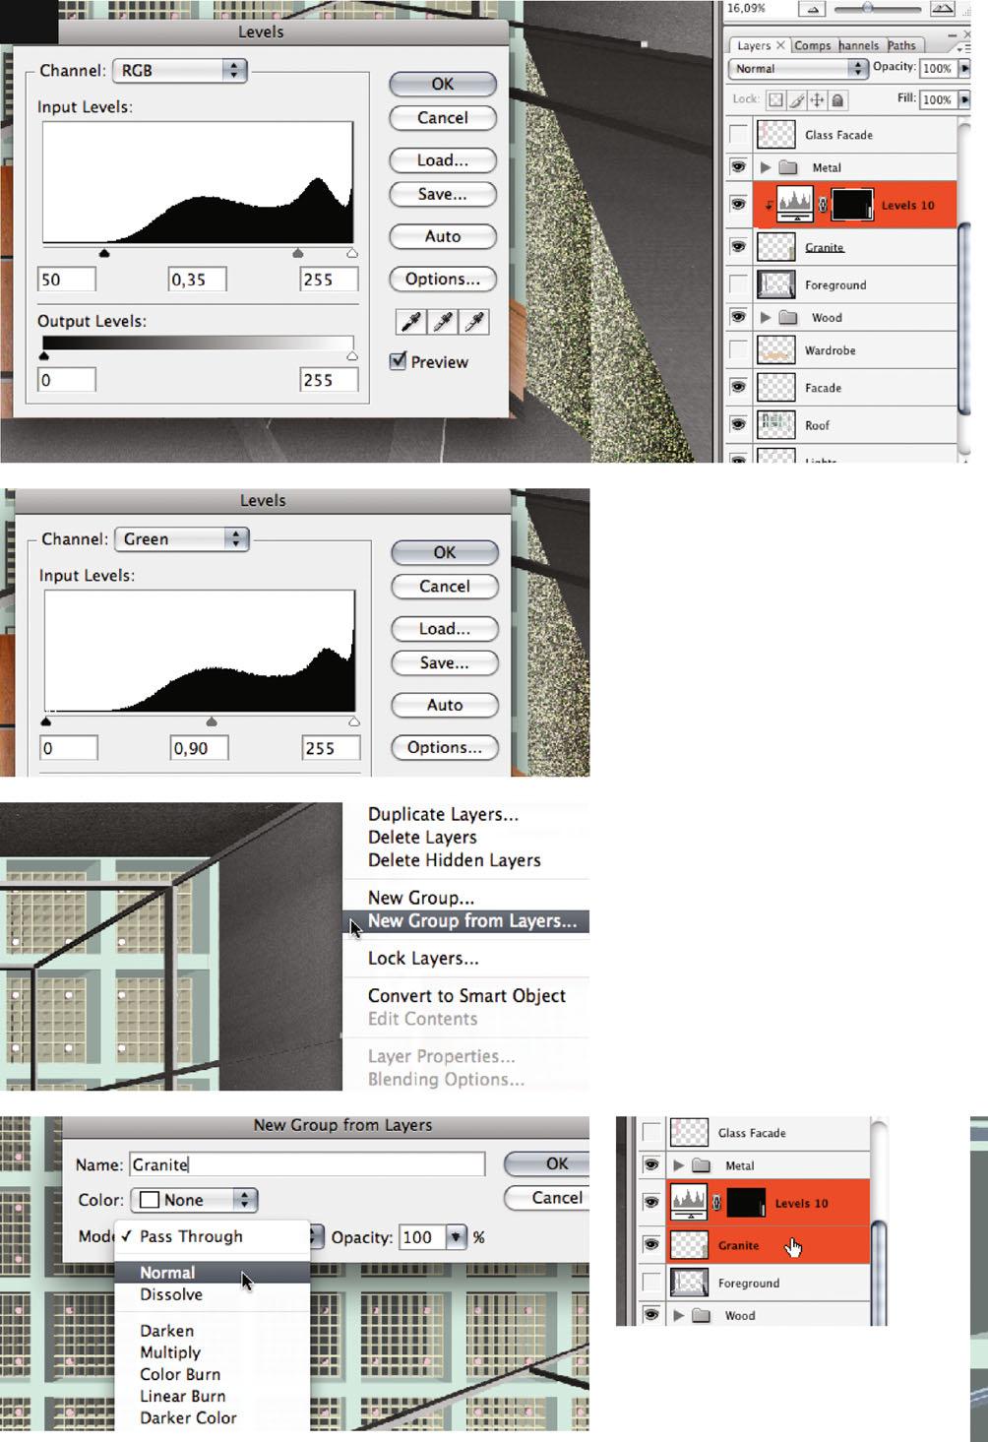Toggle the Preview checkbox in Levels dialog
The image size is (988, 1442).
click(x=398, y=361)
